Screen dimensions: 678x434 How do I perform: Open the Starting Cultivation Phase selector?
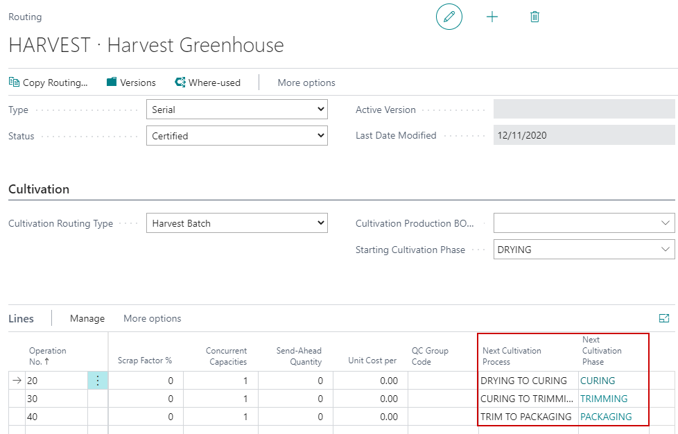(x=666, y=249)
